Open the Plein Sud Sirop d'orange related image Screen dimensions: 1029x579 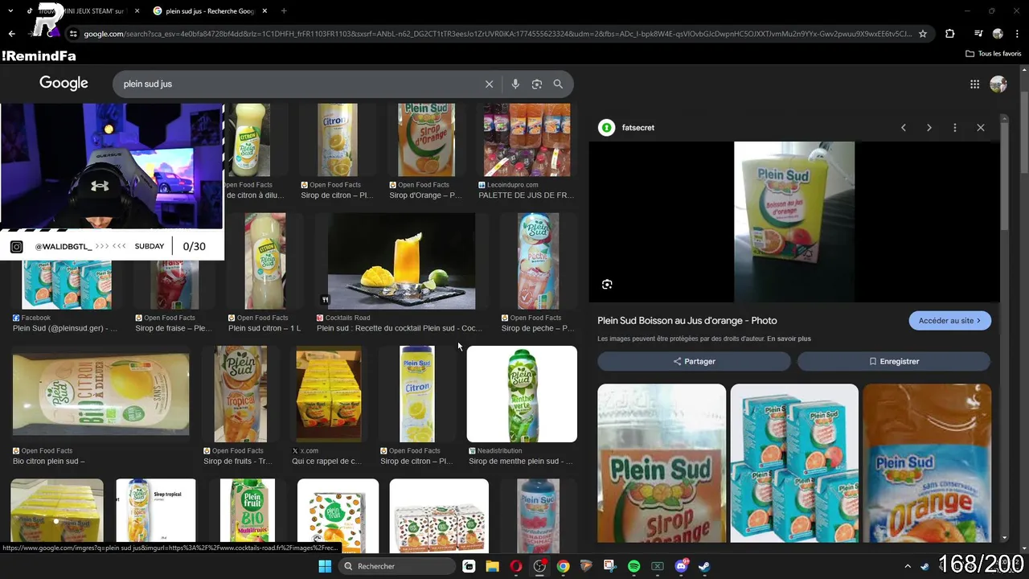(662, 463)
